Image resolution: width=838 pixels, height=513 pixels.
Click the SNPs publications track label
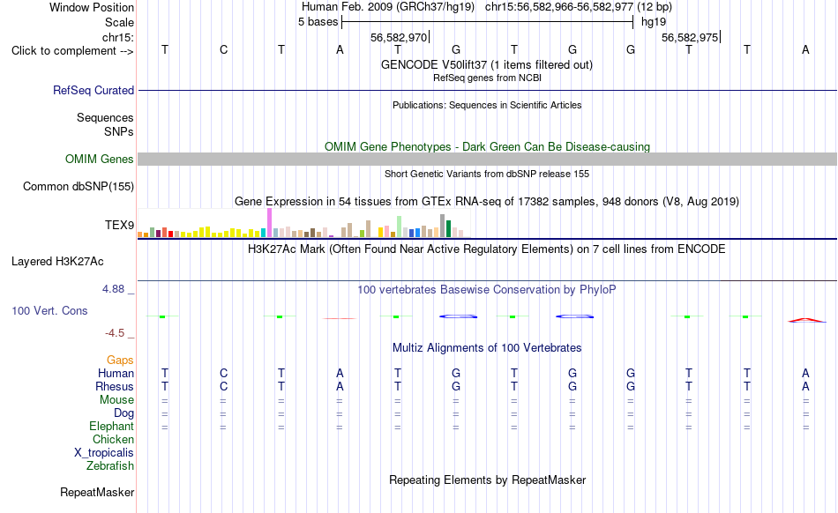pyautogui.click(x=119, y=131)
